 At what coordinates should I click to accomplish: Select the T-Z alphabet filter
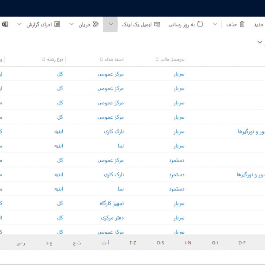pos(133,243)
